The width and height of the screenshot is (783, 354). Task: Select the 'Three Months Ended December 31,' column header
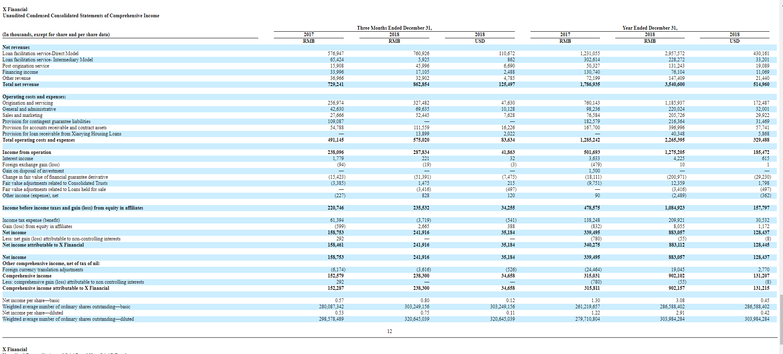coord(394,28)
